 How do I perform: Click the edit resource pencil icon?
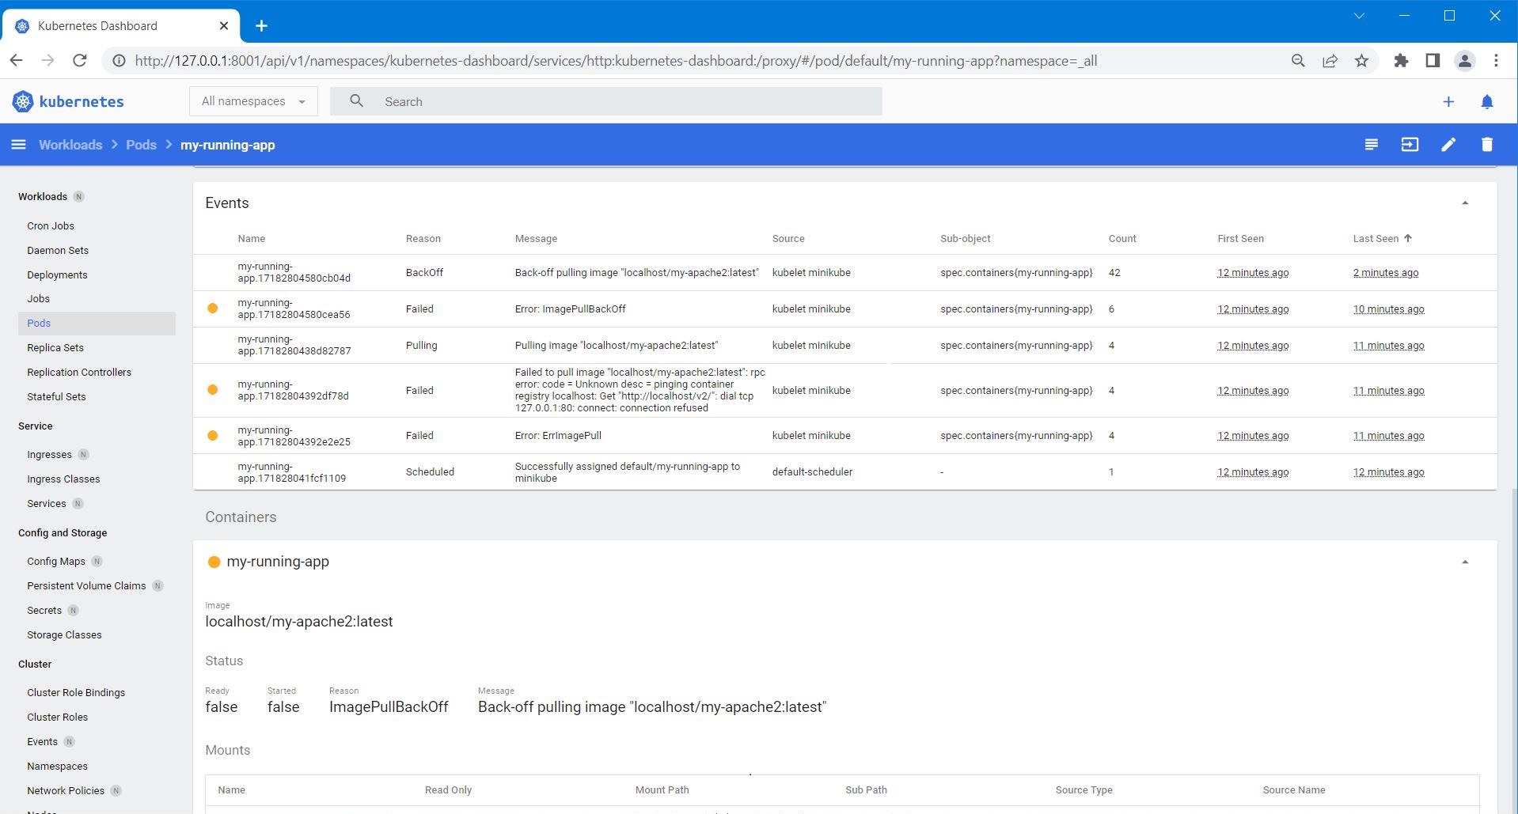tap(1448, 145)
